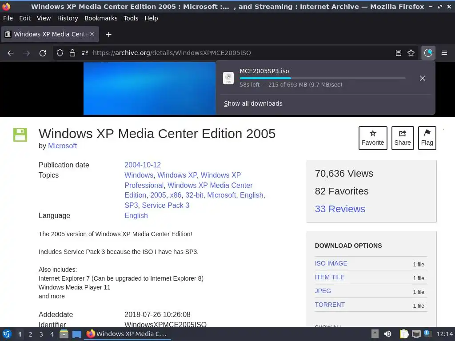Click the ISO file icon in downloads panel
Viewport: 455px width, 341px height.
click(228, 78)
